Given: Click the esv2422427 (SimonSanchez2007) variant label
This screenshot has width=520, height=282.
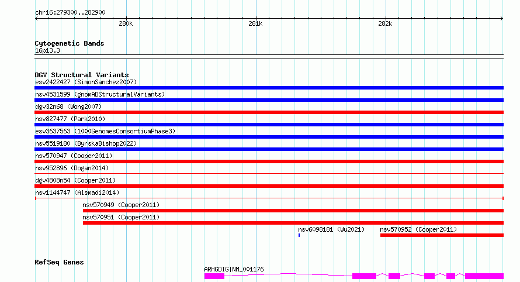Looking at the screenshot, I should point(86,82).
